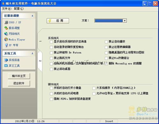Image resolution: width=159 pixels, height=124 pixels.
Task: Click the date 2012年2月23日 in status bar
Action: [25, 121]
